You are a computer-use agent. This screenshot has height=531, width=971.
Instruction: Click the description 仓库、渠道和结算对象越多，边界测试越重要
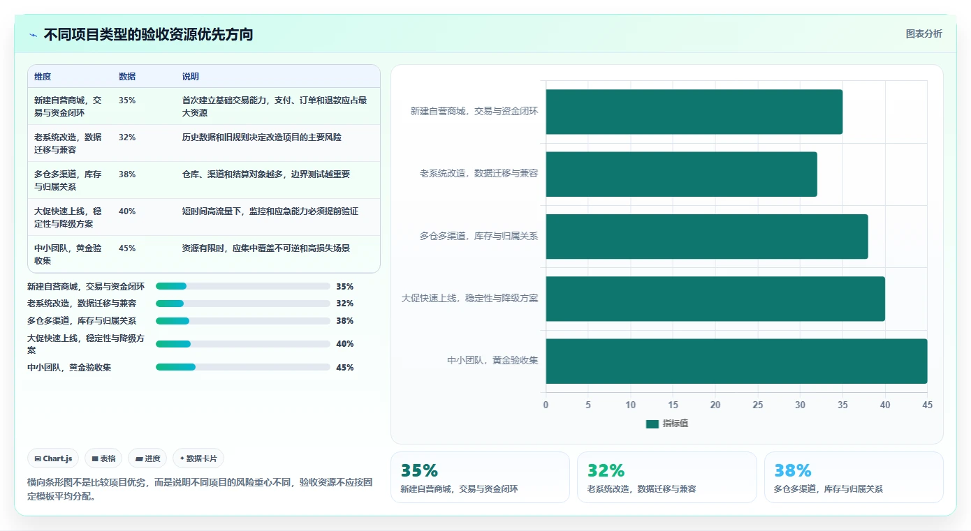[x=266, y=174]
